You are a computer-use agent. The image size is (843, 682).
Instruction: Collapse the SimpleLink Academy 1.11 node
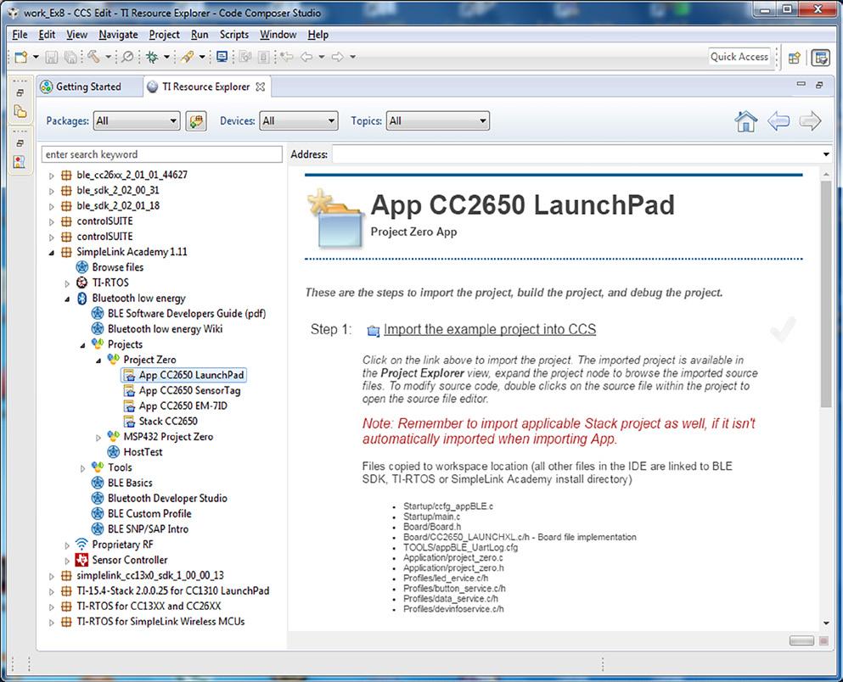[52, 253]
